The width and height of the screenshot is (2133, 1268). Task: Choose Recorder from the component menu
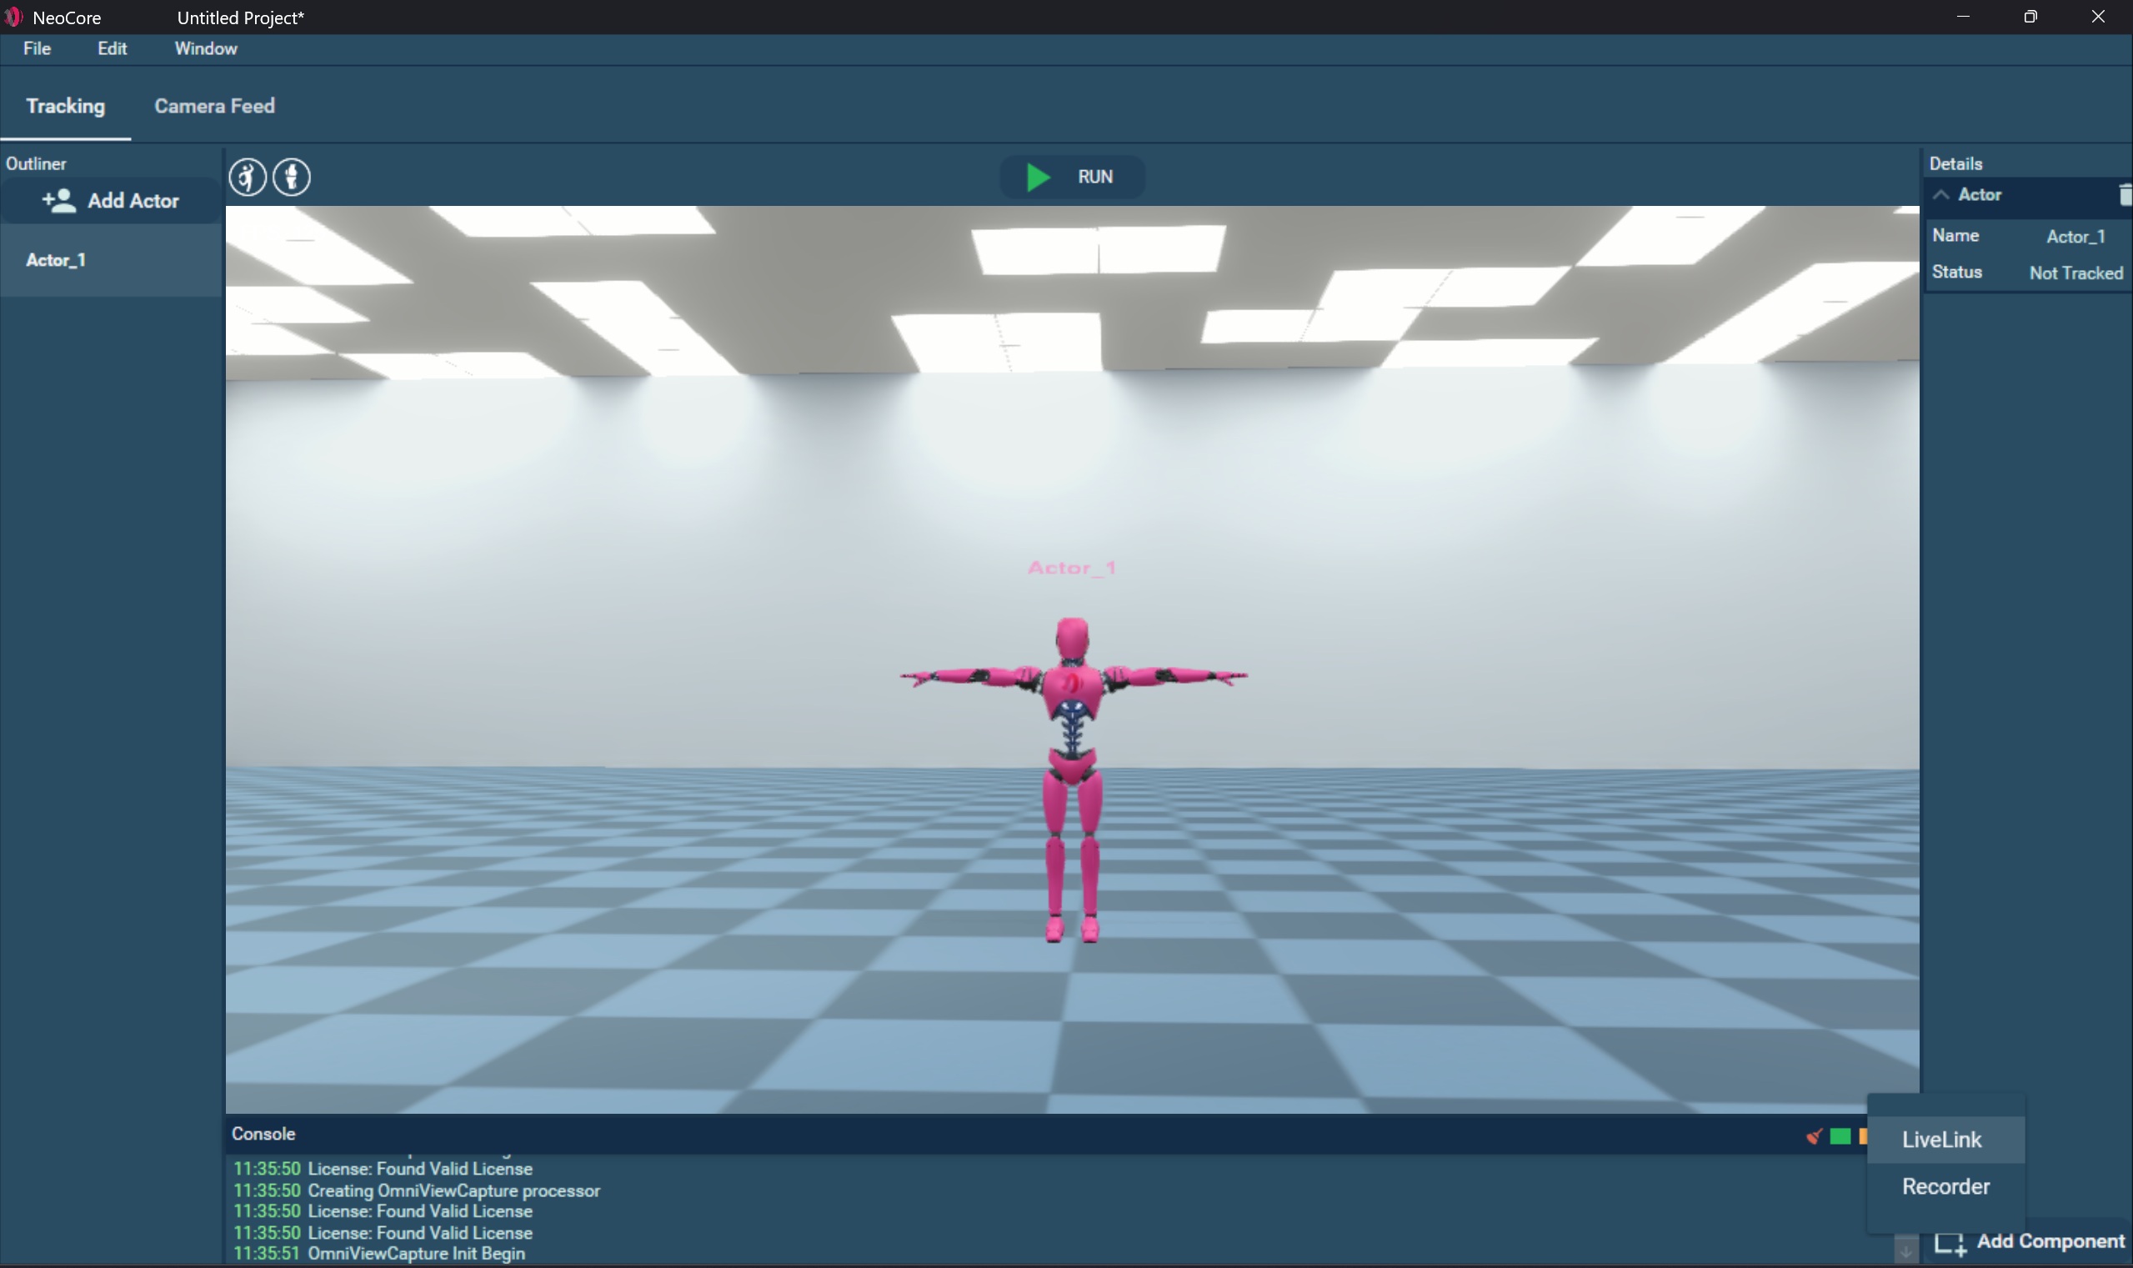1945,1187
